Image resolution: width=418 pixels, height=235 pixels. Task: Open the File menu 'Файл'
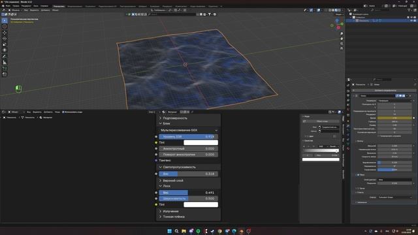8,6
